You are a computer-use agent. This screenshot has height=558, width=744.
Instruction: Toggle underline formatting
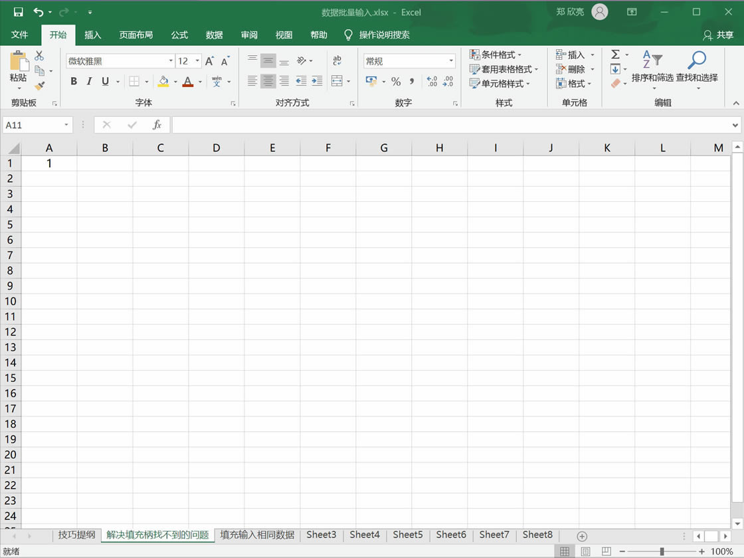pyautogui.click(x=104, y=81)
